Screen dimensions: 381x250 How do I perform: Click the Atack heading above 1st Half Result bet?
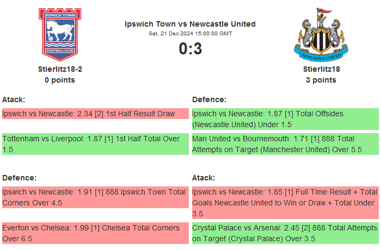14,99
